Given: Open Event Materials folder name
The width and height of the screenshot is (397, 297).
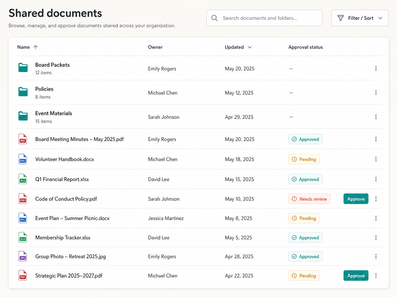Looking at the screenshot, I should click(x=53, y=113).
